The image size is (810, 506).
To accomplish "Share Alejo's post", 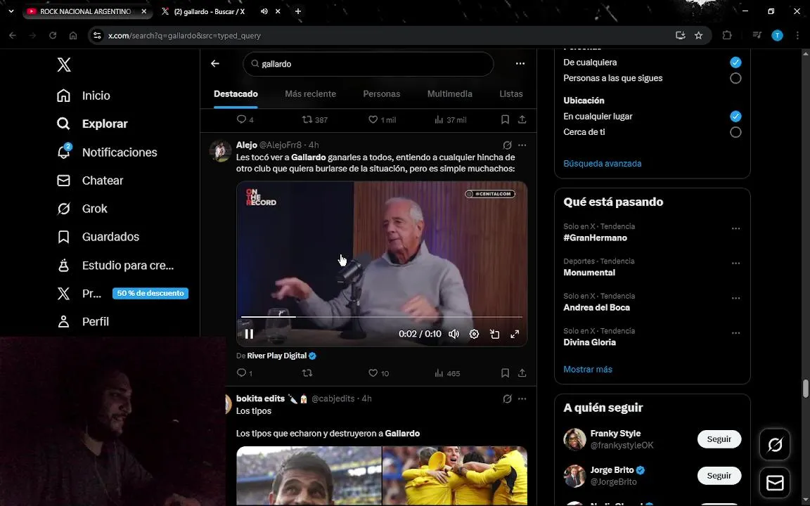I will click(x=522, y=373).
